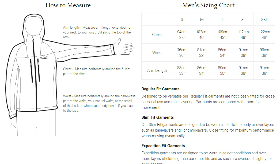Click the S size column header

pyautogui.click(x=182, y=20)
